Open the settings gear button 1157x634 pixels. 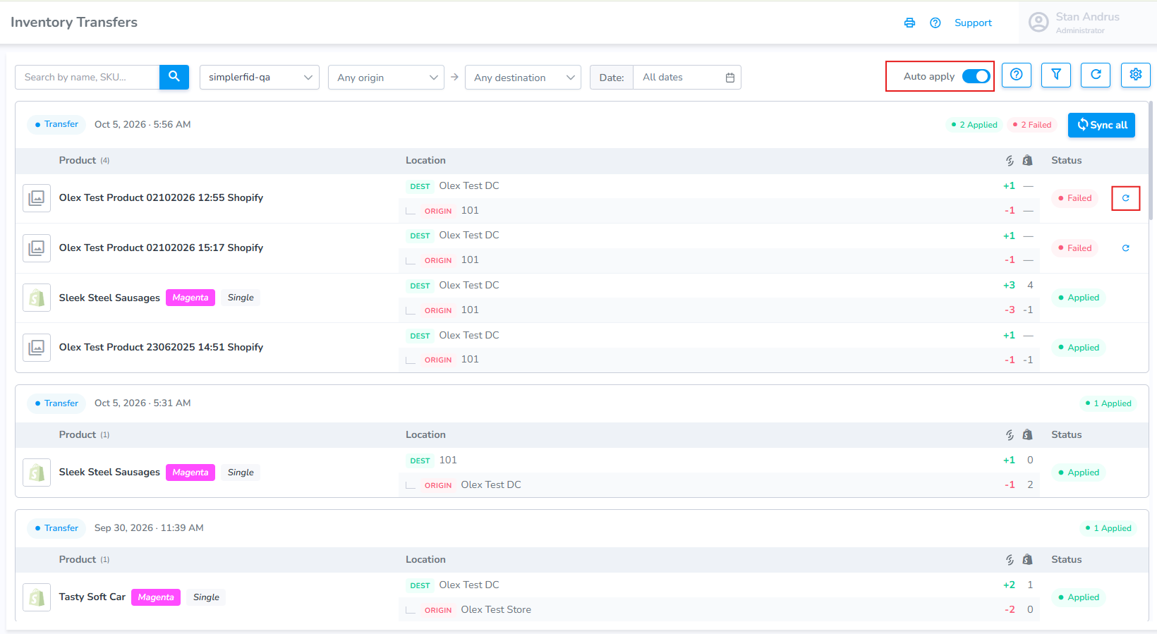point(1136,75)
